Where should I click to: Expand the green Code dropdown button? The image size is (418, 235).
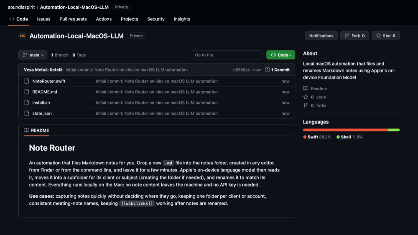pyautogui.click(x=280, y=55)
